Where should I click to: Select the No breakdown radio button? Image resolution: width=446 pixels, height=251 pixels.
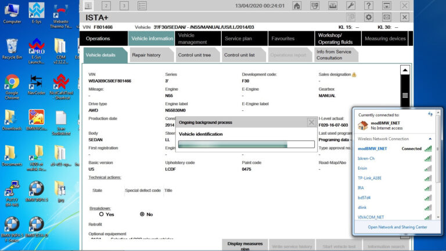point(142,214)
